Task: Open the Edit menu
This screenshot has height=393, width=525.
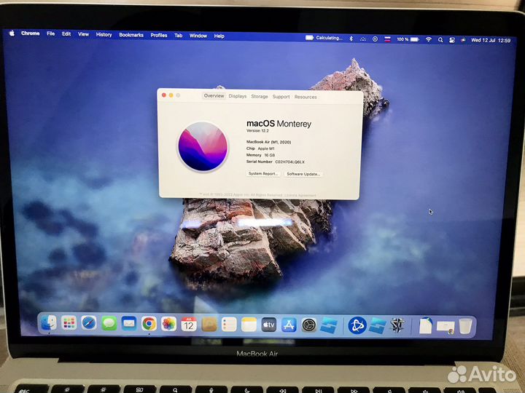Action: click(66, 33)
